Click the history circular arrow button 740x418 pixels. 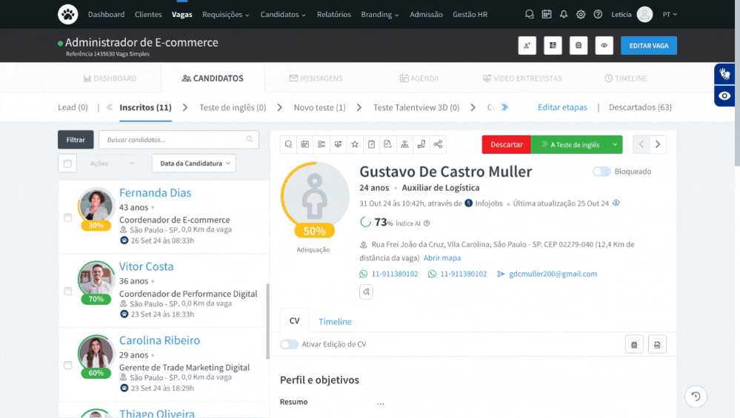tap(696, 397)
